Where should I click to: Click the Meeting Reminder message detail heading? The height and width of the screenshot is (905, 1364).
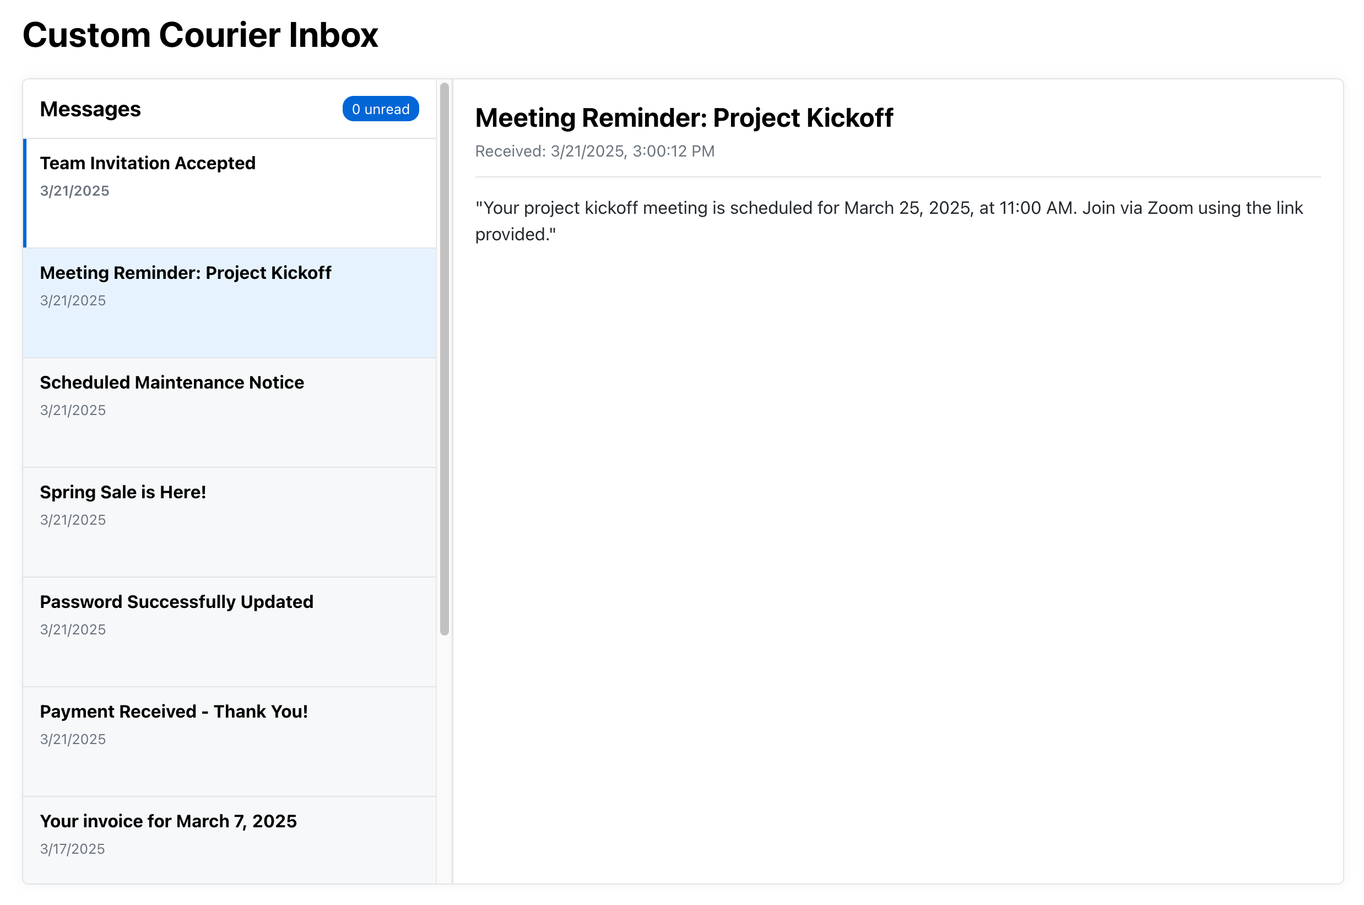coord(685,118)
